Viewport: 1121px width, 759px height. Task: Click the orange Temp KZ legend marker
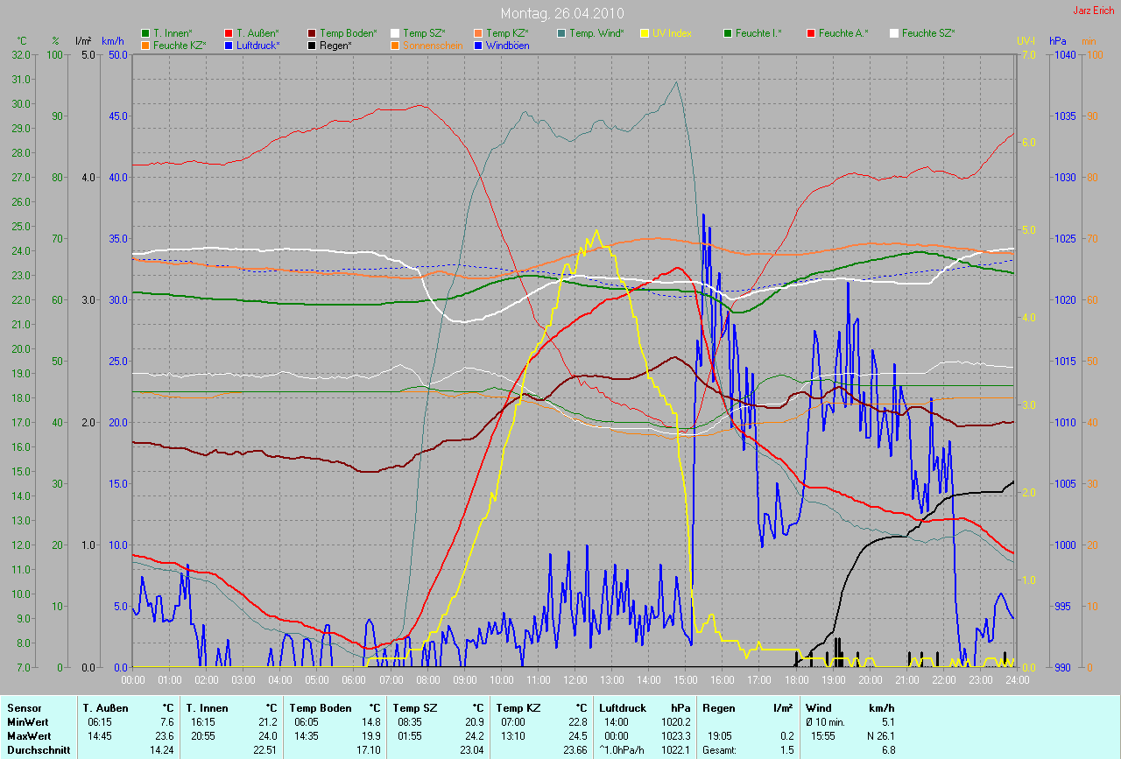(478, 33)
